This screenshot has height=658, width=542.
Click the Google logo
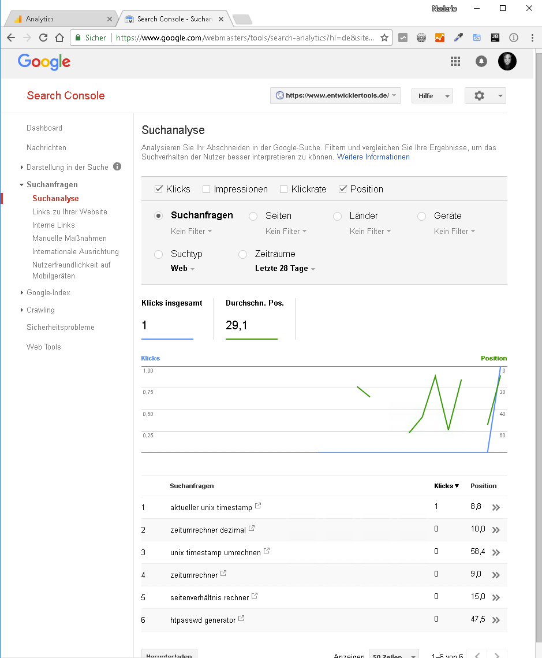(44, 62)
